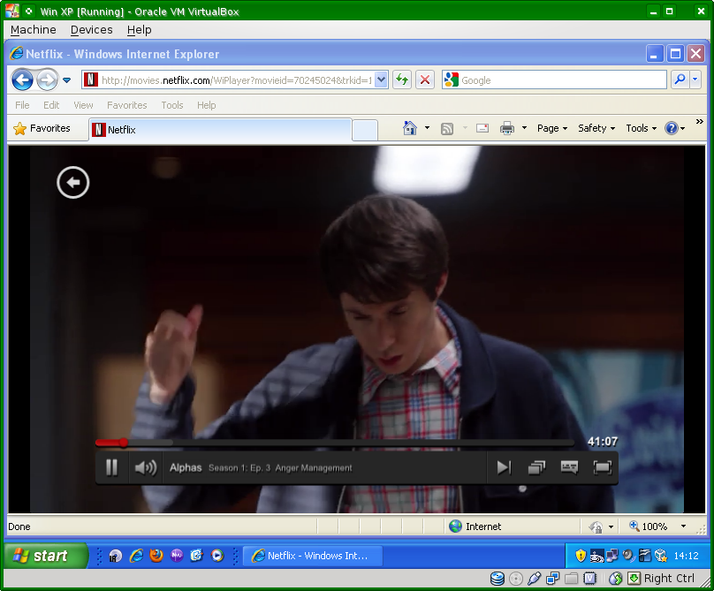The width and height of the screenshot is (714, 591).
Task: Click the VirtualBox network status icon
Action: [x=553, y=579]
